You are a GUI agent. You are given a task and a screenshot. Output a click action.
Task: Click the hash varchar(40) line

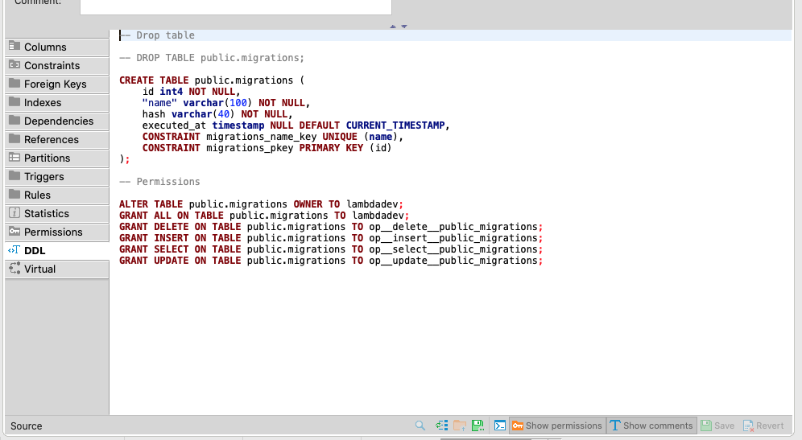coord(217,114)
